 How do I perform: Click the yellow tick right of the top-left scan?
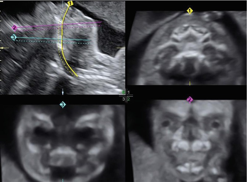[121, 48]
